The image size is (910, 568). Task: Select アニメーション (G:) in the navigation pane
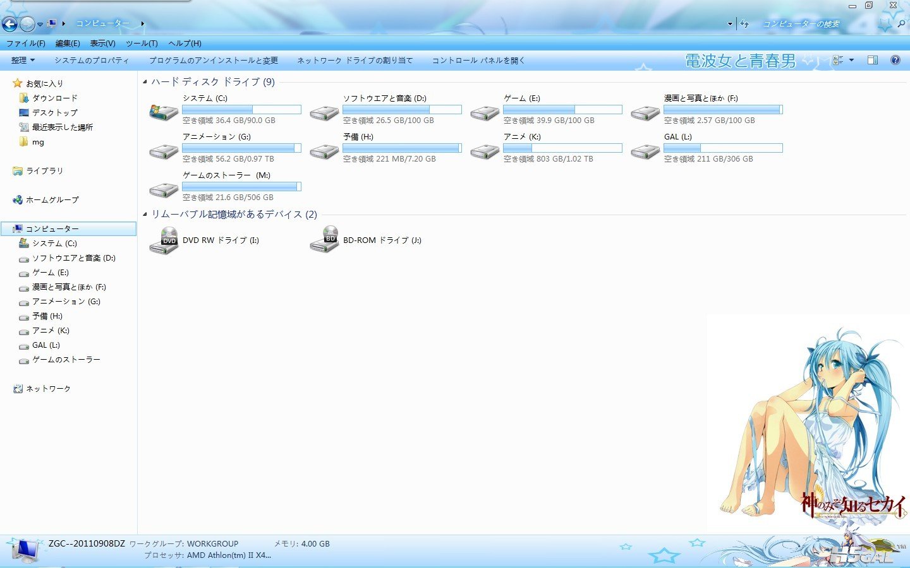[x=66, y=302]
